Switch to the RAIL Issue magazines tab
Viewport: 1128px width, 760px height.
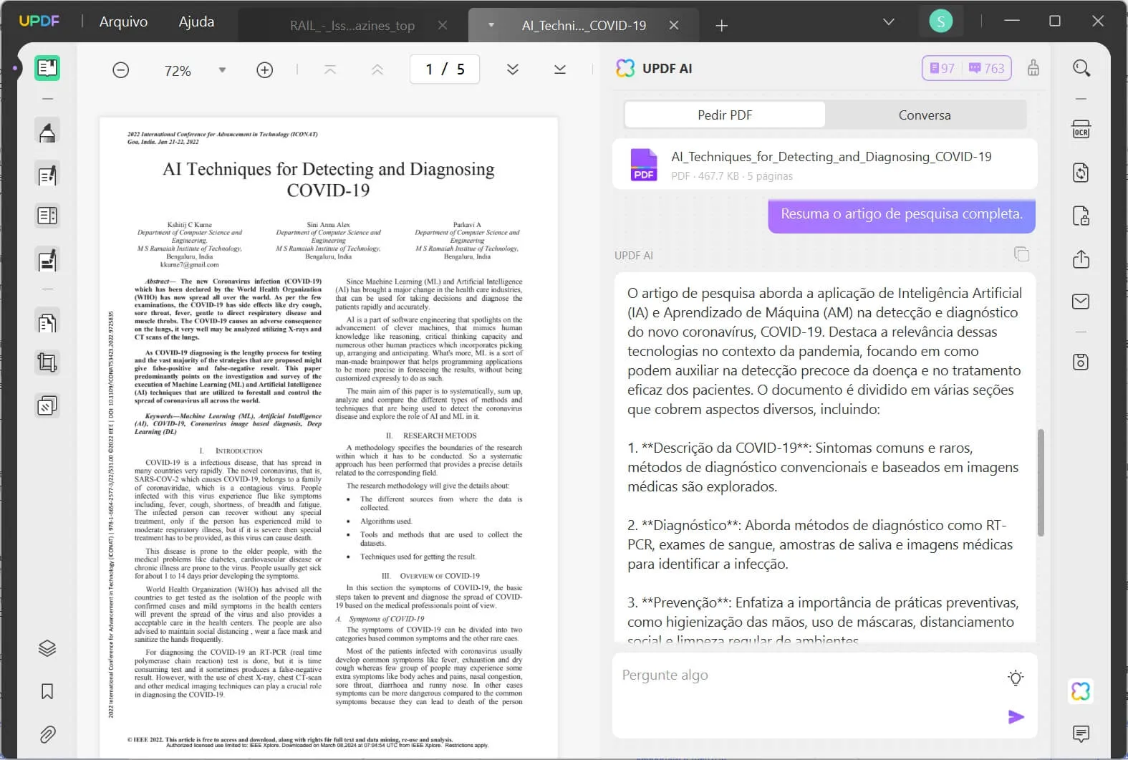click(x=352, y=26)
